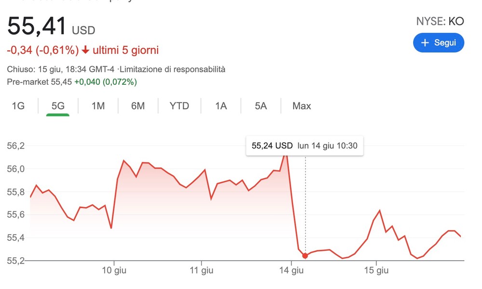Switch to the 6M range tab
Screen dimensions: 482x289
coord(138,106)
